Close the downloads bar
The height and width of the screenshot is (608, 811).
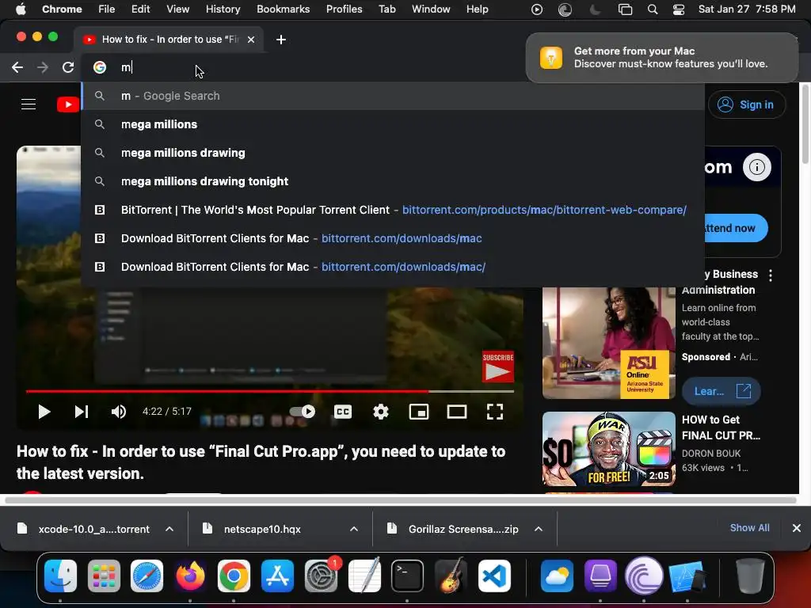[797, 528]
